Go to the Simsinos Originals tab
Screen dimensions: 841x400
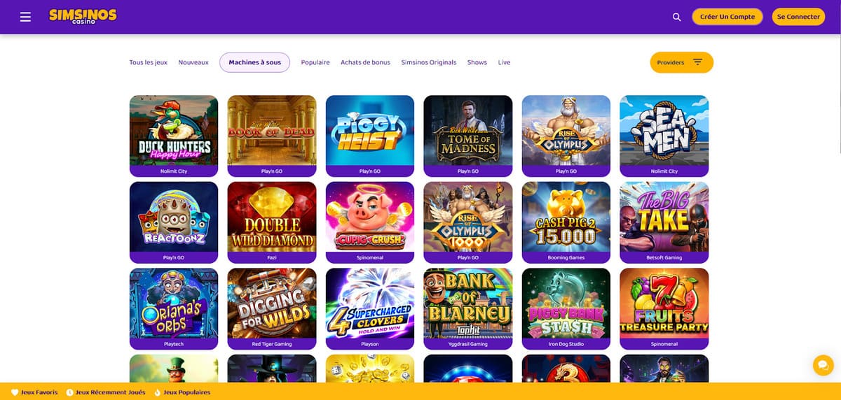[x=428, y=62]
